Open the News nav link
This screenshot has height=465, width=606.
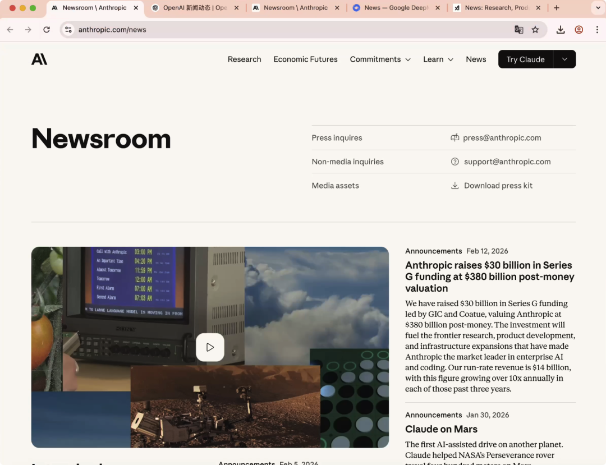476,59
